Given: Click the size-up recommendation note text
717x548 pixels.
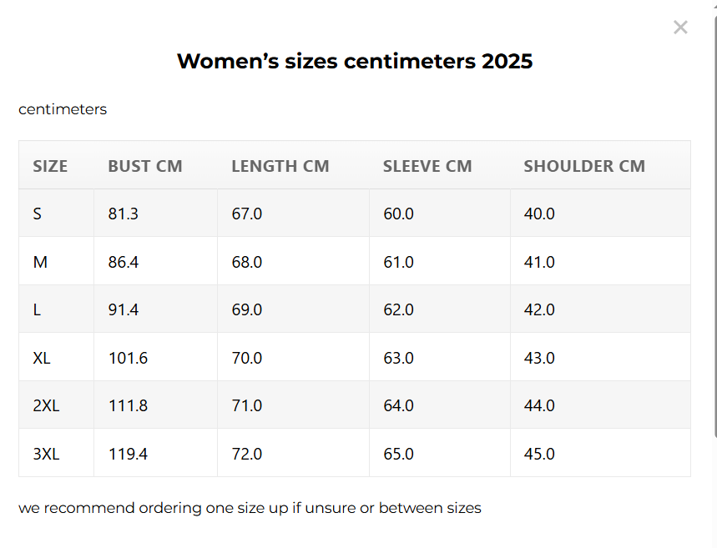Looking at the screenshot, I should click(250, 507).
